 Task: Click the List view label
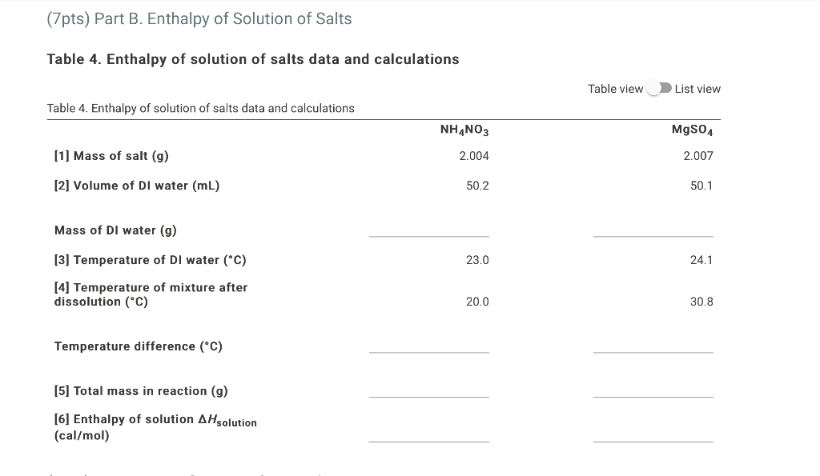(697, 88)
